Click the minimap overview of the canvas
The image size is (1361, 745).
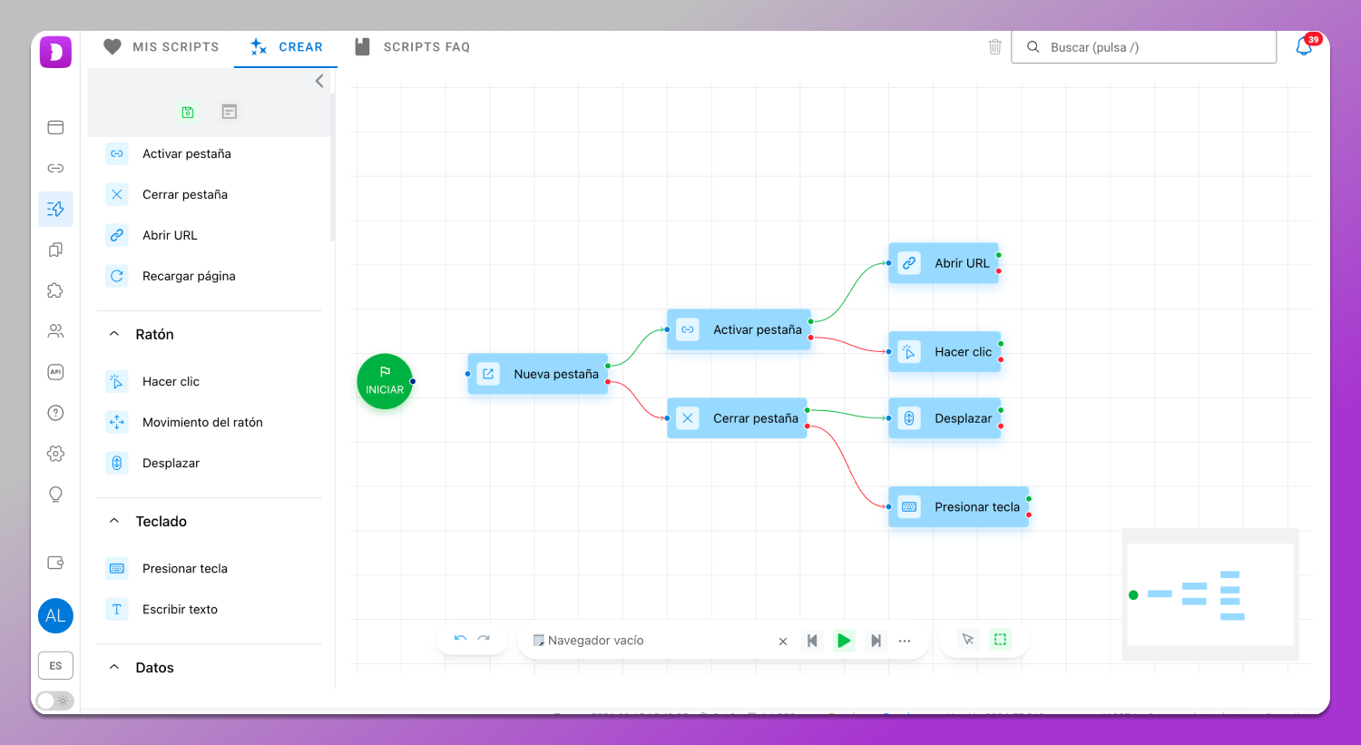click(x=1209, y=594)
